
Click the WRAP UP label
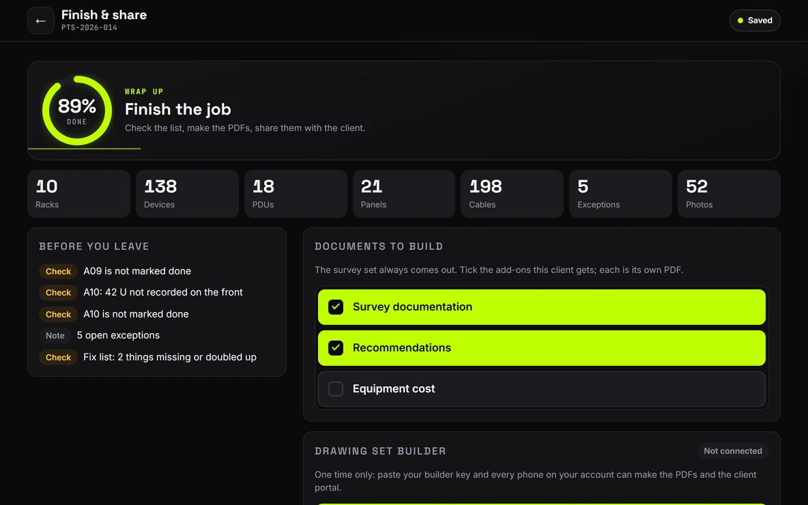144,91
